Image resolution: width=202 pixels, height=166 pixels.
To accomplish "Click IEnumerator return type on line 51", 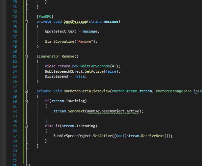I will (48, 56).
